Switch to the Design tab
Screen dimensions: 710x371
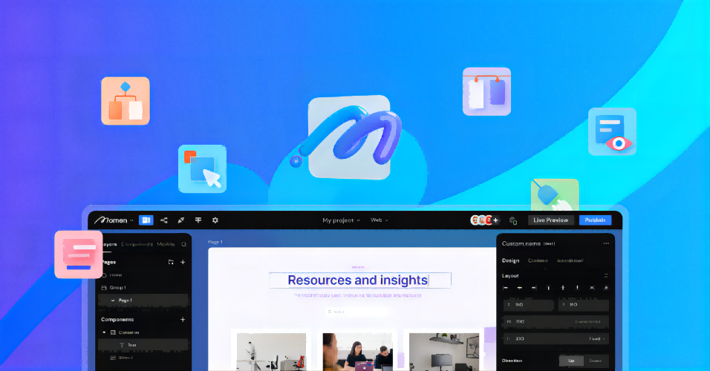click(x=510, y=260)
